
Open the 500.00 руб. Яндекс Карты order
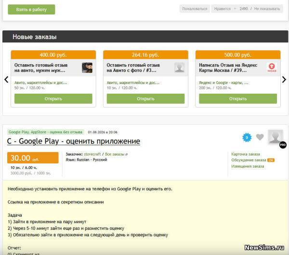[238, 99]
